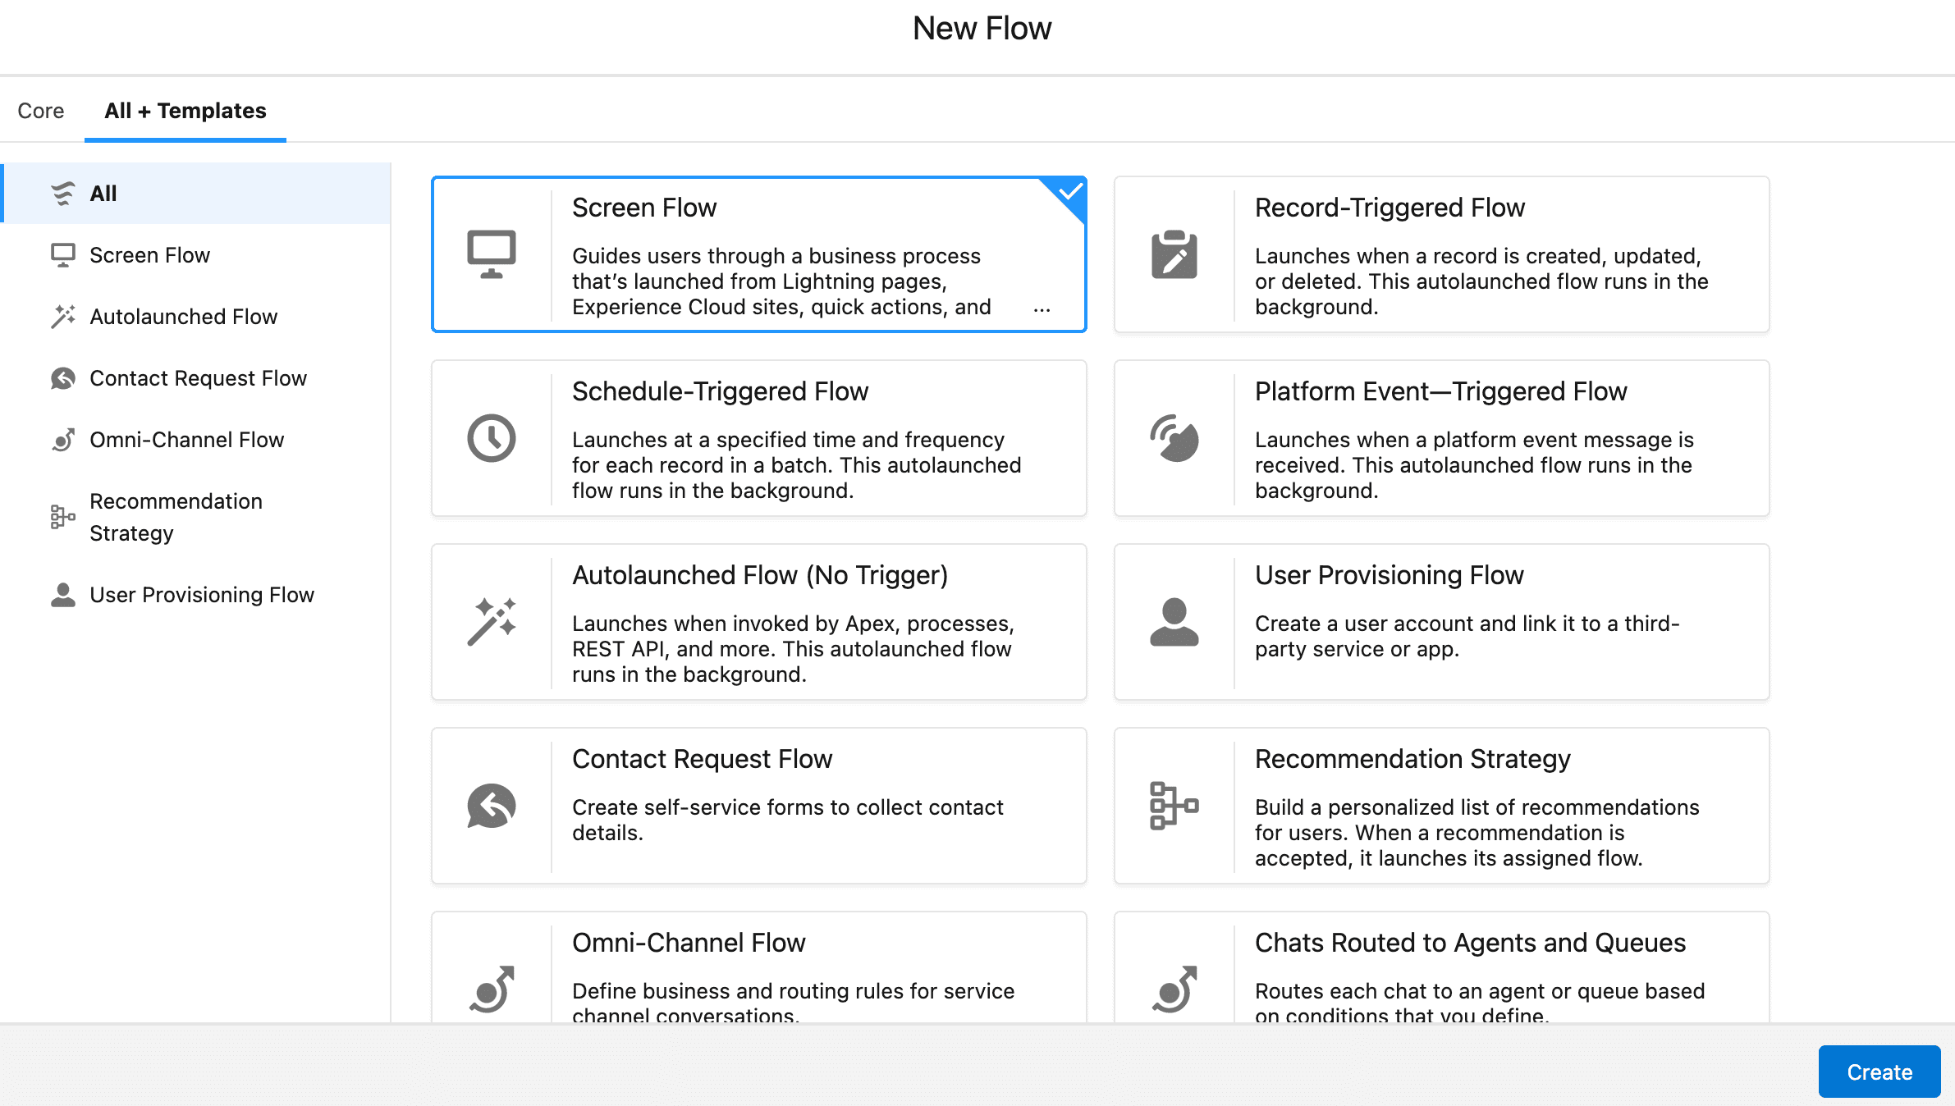Click the chat bubble icon on Contact Request card
This screenshot has width=1955, height=1106.
pos(492,806)
